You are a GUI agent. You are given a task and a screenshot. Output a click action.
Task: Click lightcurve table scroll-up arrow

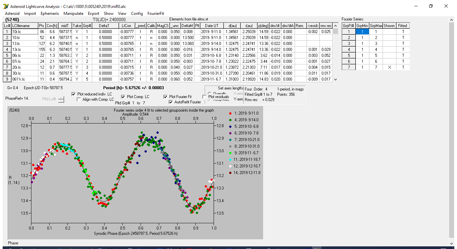[336, 25]
